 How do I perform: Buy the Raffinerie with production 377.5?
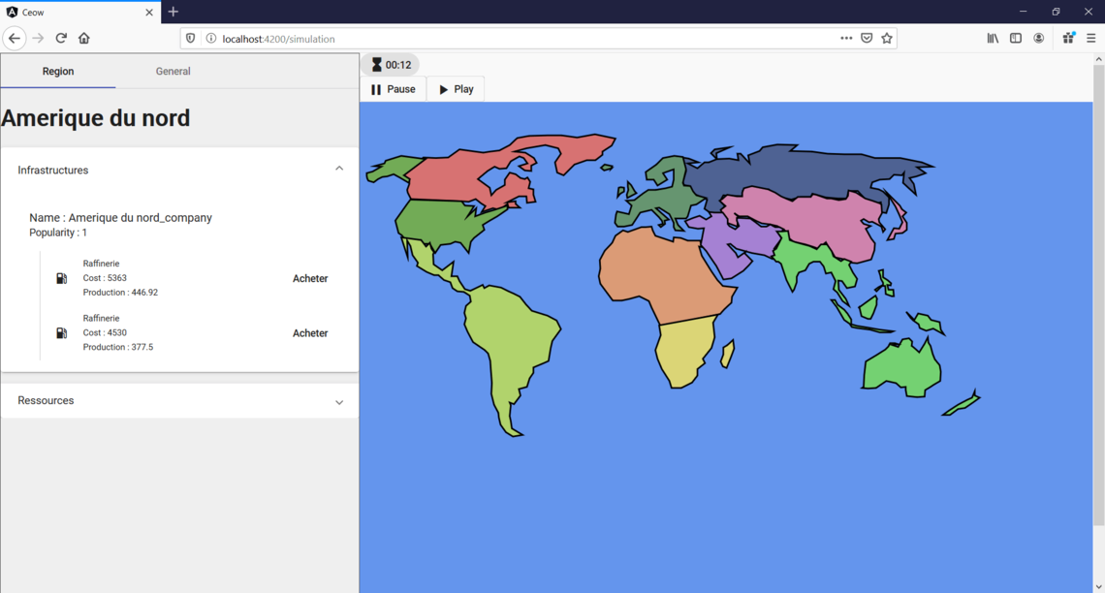point(310,333)
